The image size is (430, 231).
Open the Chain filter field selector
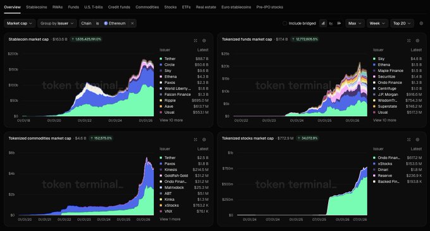point(86,23)
